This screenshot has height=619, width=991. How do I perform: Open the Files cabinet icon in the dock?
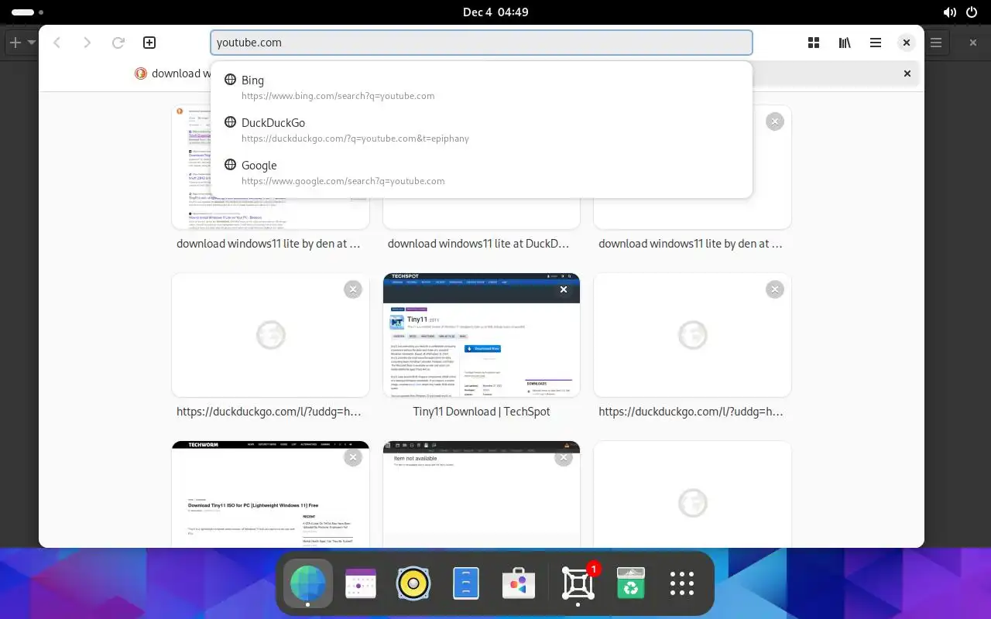(x=466, y=583)
